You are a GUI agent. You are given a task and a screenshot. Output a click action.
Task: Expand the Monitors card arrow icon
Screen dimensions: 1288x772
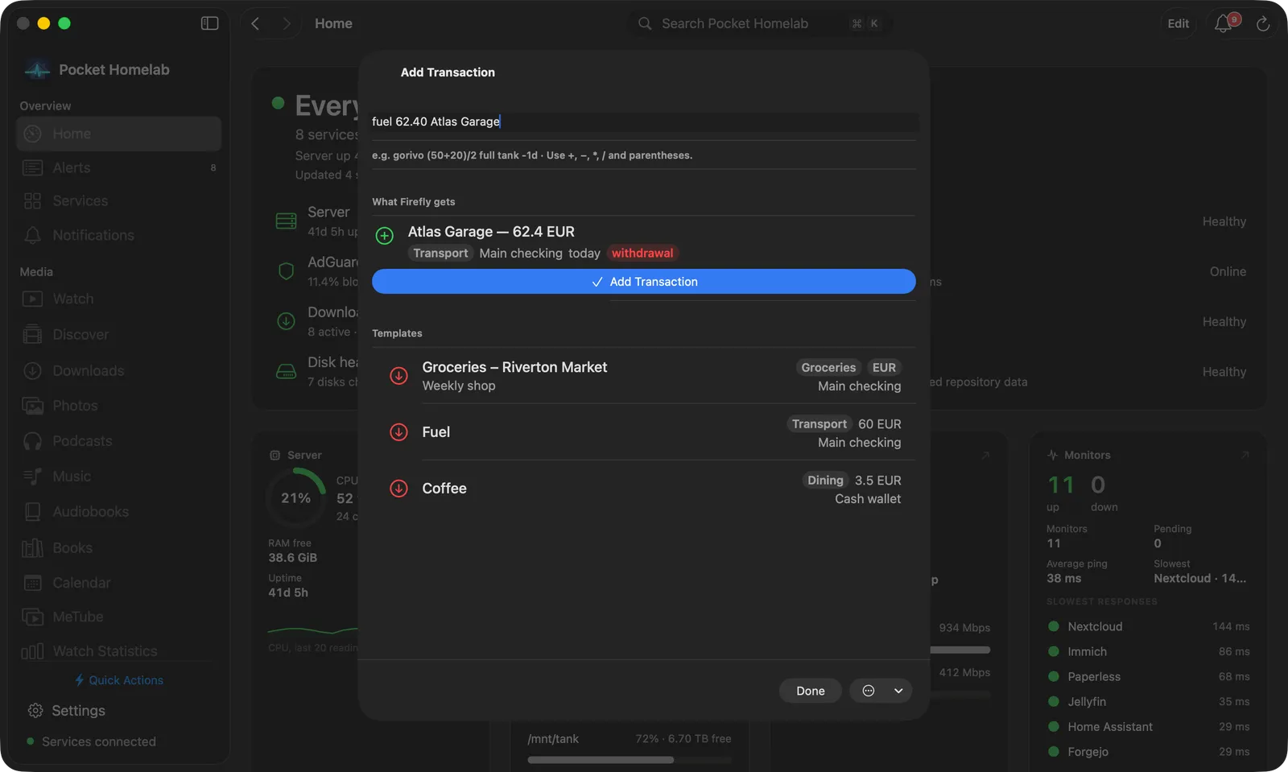tap(1245, 455)
